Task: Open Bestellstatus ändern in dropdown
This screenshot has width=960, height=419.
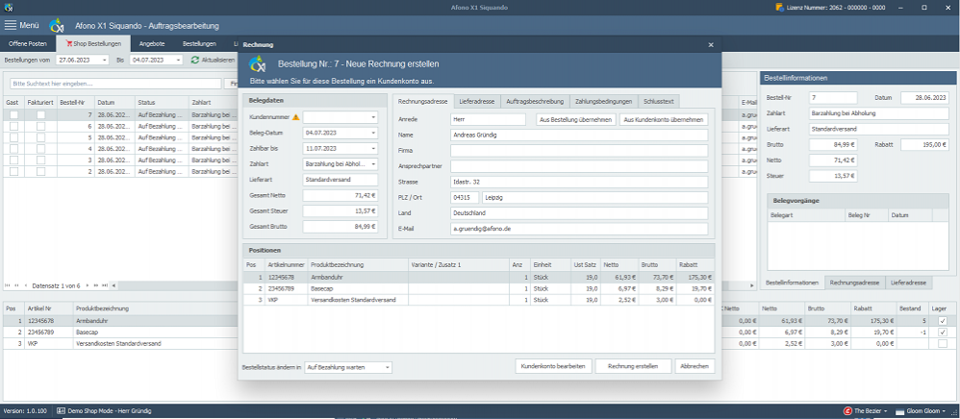Action: click(x=387, y=368)
